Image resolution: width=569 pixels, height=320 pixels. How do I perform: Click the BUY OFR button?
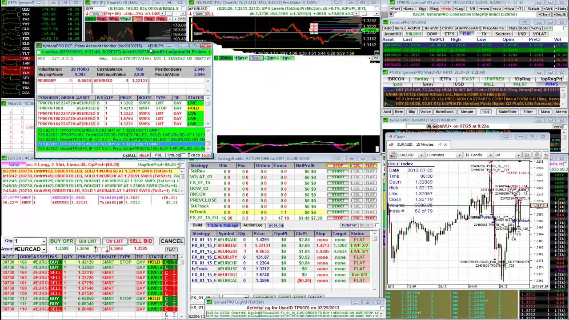pyautogui.click(x=61, y=241)
